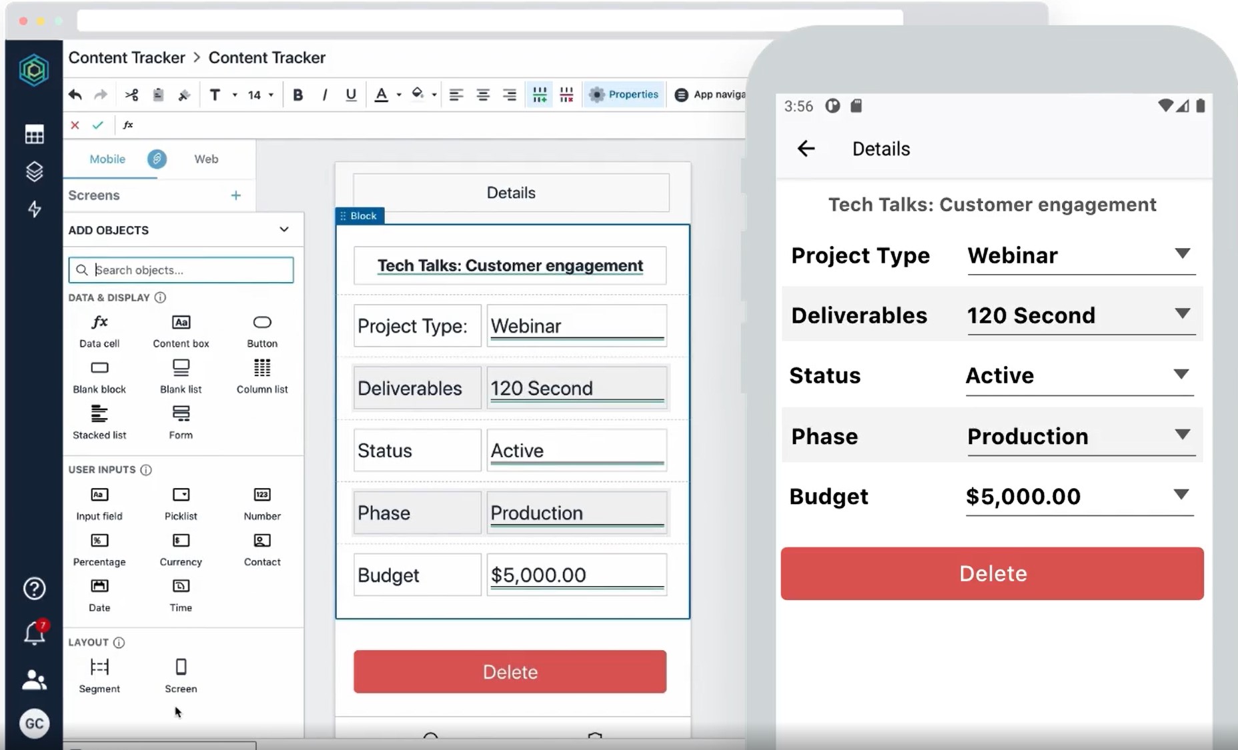Click the format painter icon
The width and height of the screenshot is (1238, 750).
pyautogui.click(x=184, y=95)
